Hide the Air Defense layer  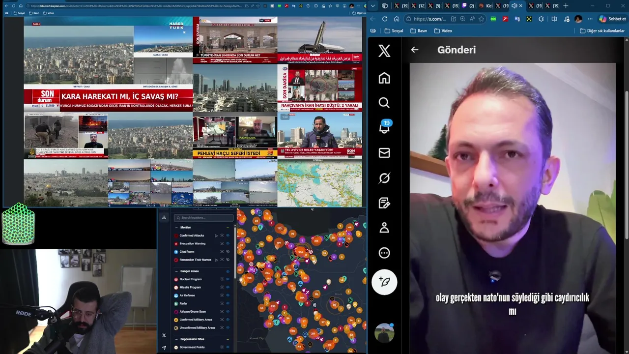(x=228, y=295)
